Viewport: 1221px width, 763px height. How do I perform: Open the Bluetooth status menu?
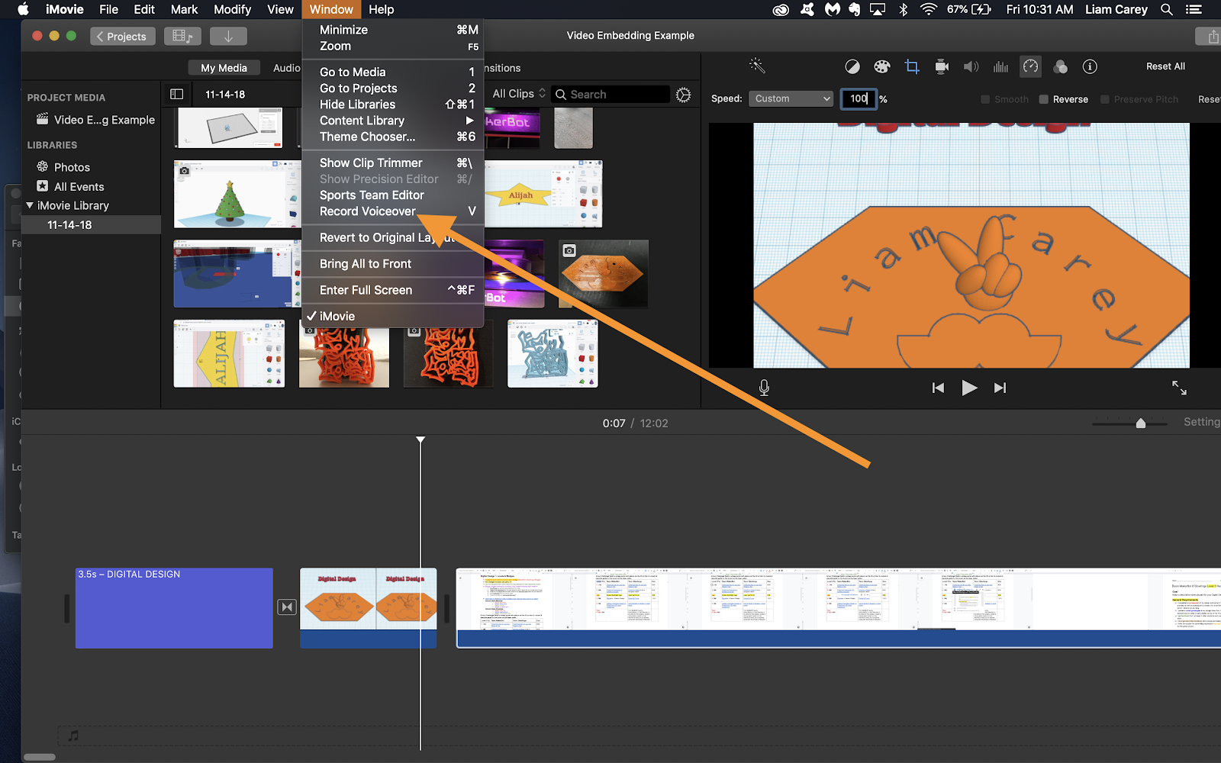click(x=904, y=9)
